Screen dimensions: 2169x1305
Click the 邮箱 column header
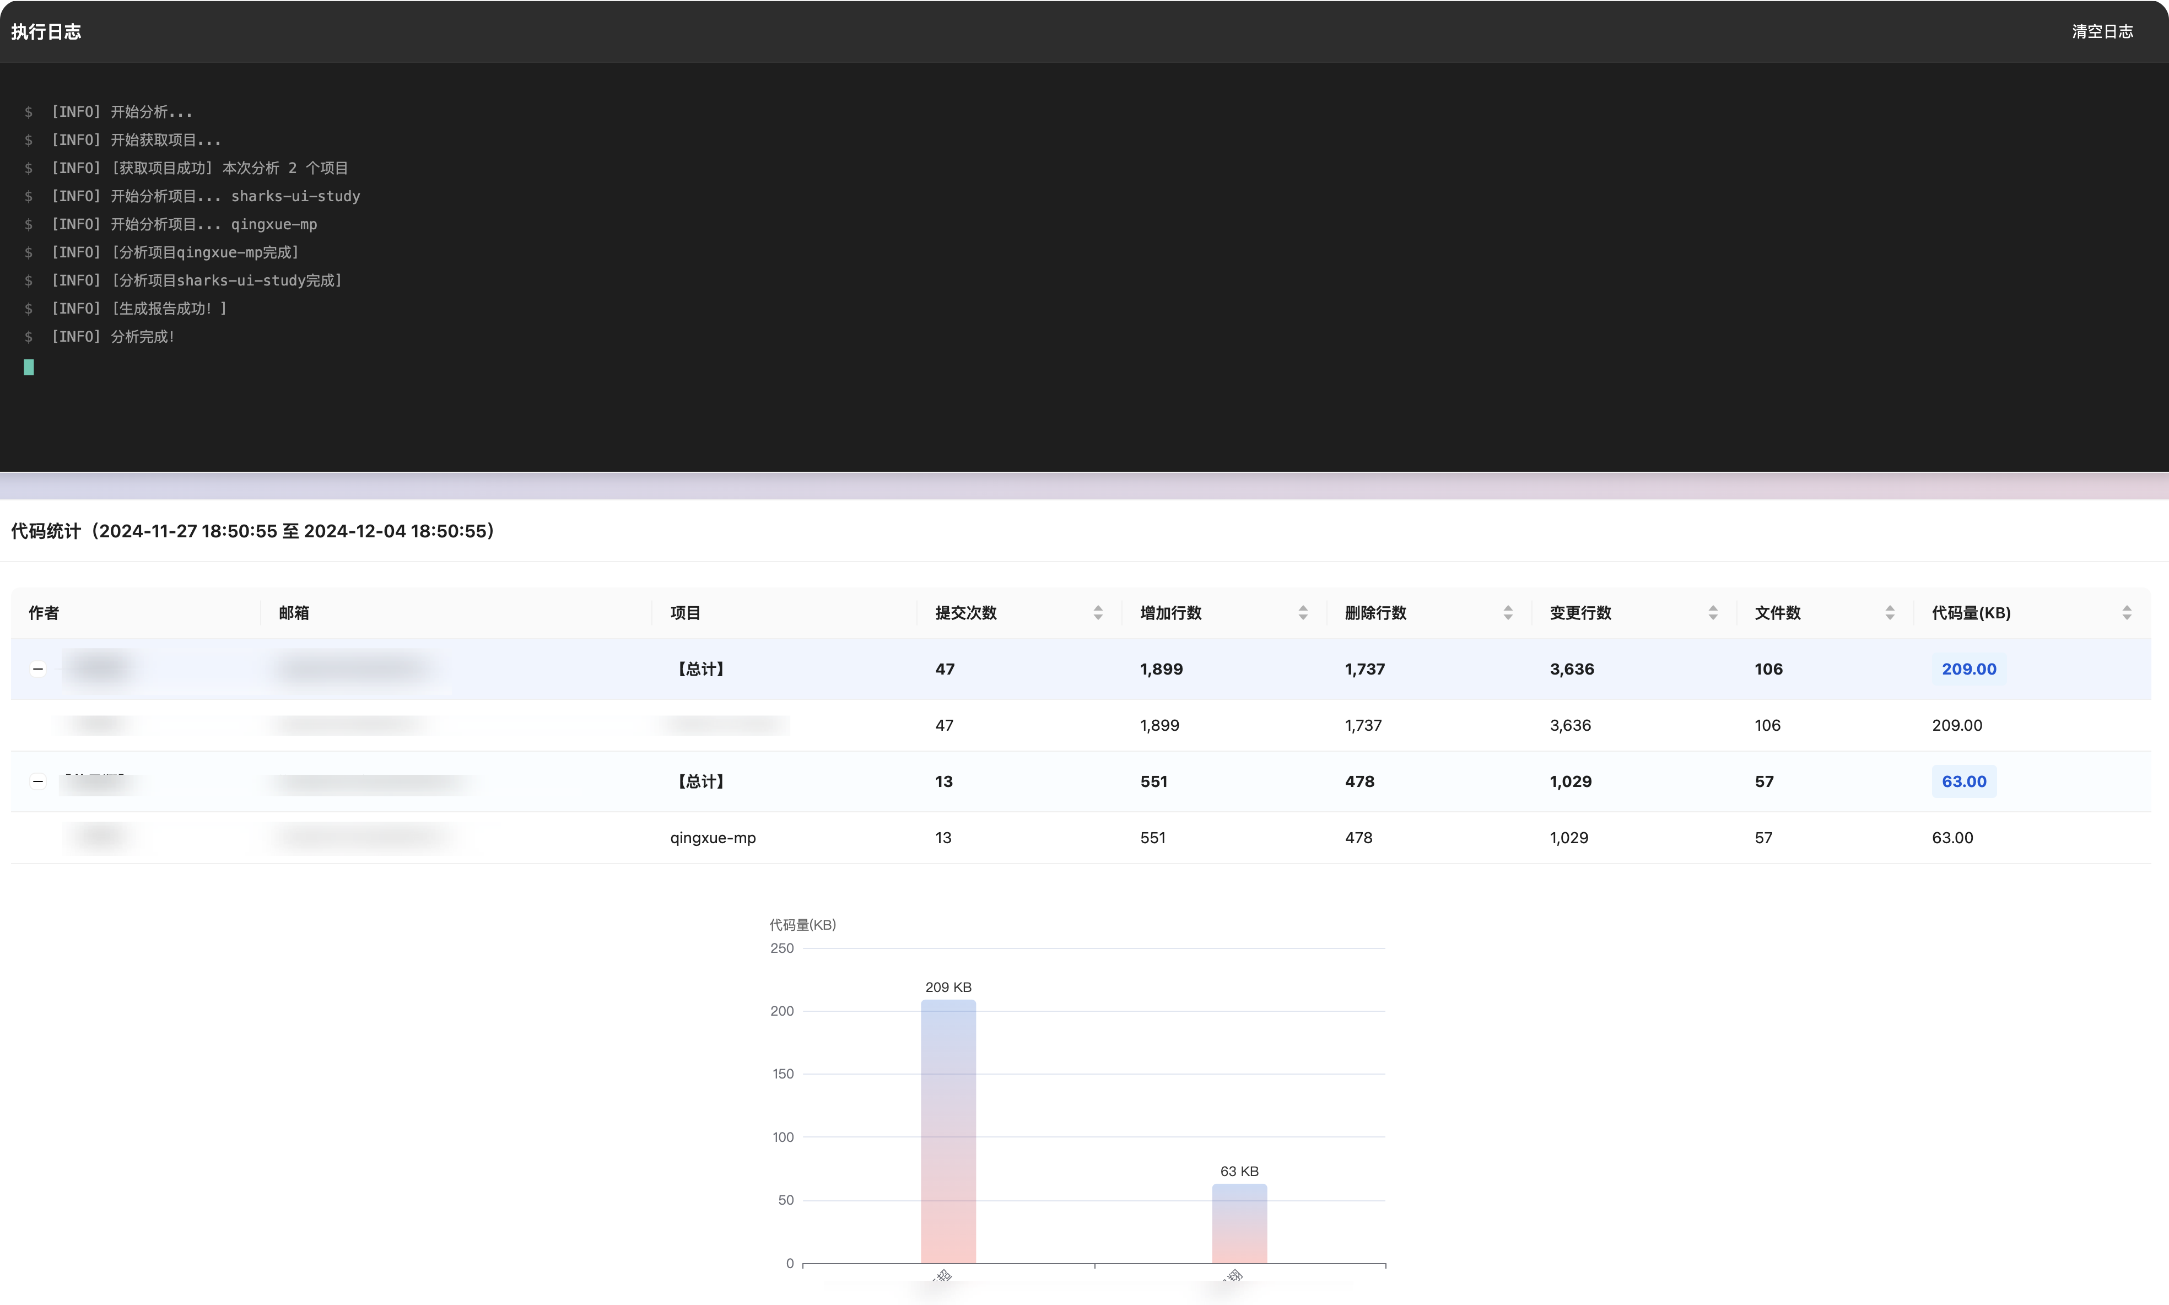(294, 613)
